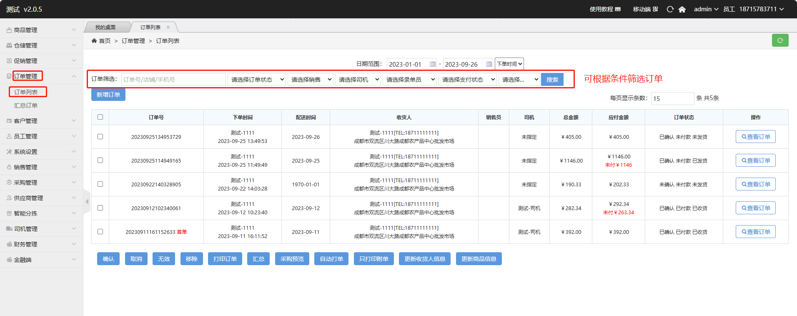Screen dimensions: 797x316
Task: Open 汇总订单 in the sidebar menu
Action: [x=26, y=105]
